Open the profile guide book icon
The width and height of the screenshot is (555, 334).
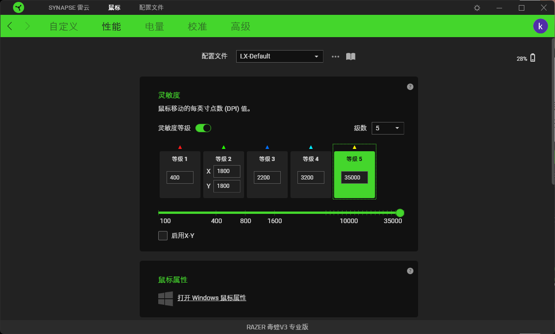click(350, 57)
